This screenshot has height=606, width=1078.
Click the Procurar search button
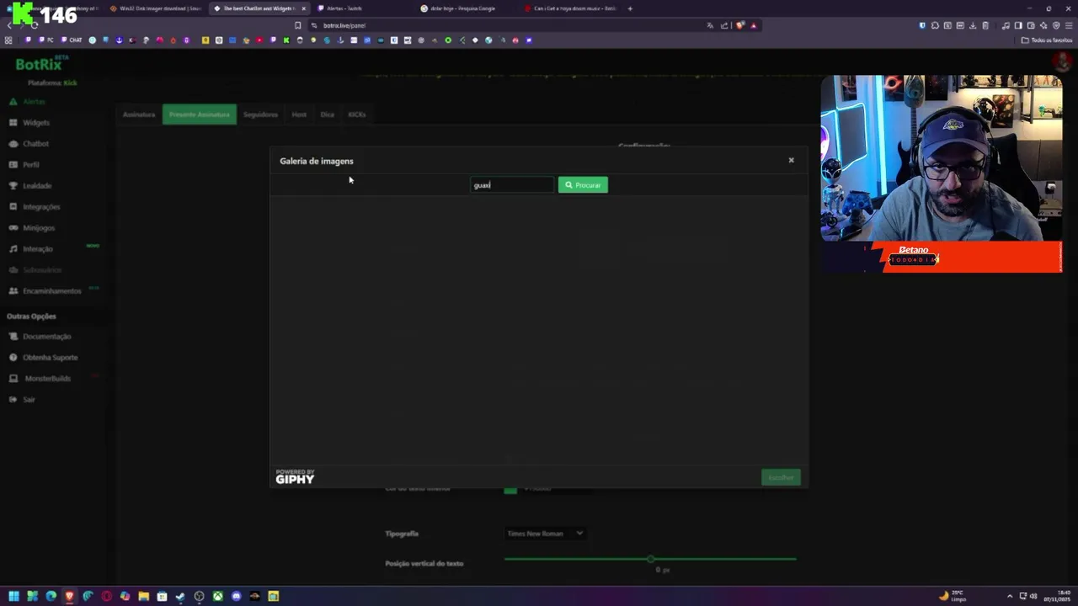(x=583, y=185)
